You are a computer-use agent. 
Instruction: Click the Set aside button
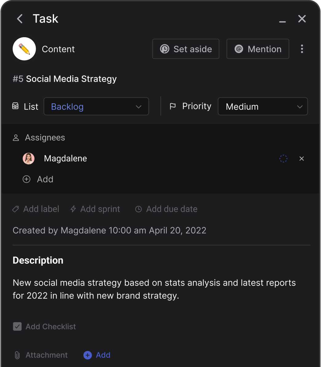(186, 49)
